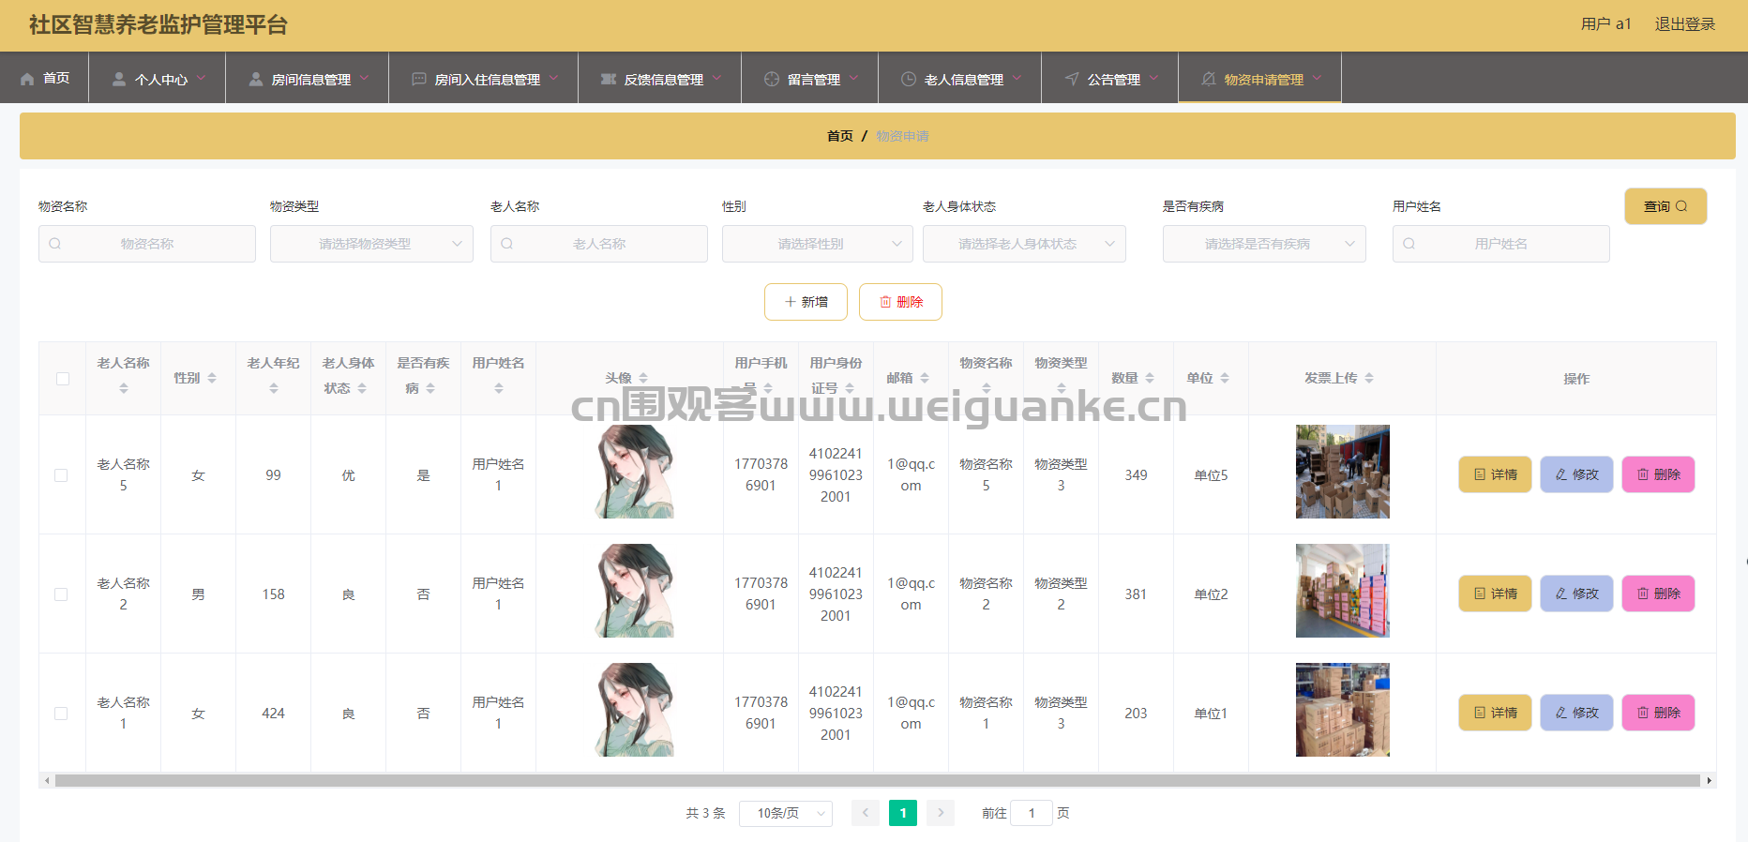
Task: Click the sort arrows beside 性别 column
Action: [x=212, y=378]
